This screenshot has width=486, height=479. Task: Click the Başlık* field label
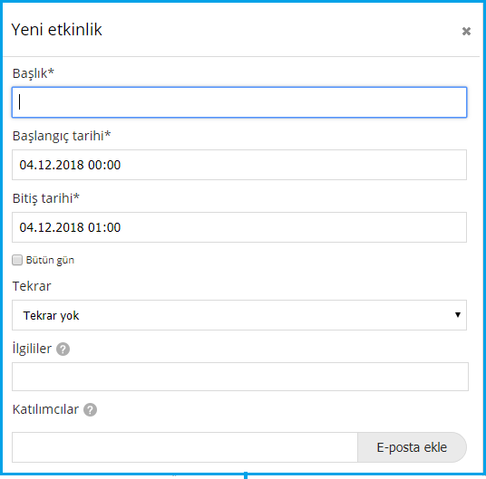(x=34, y=73)
